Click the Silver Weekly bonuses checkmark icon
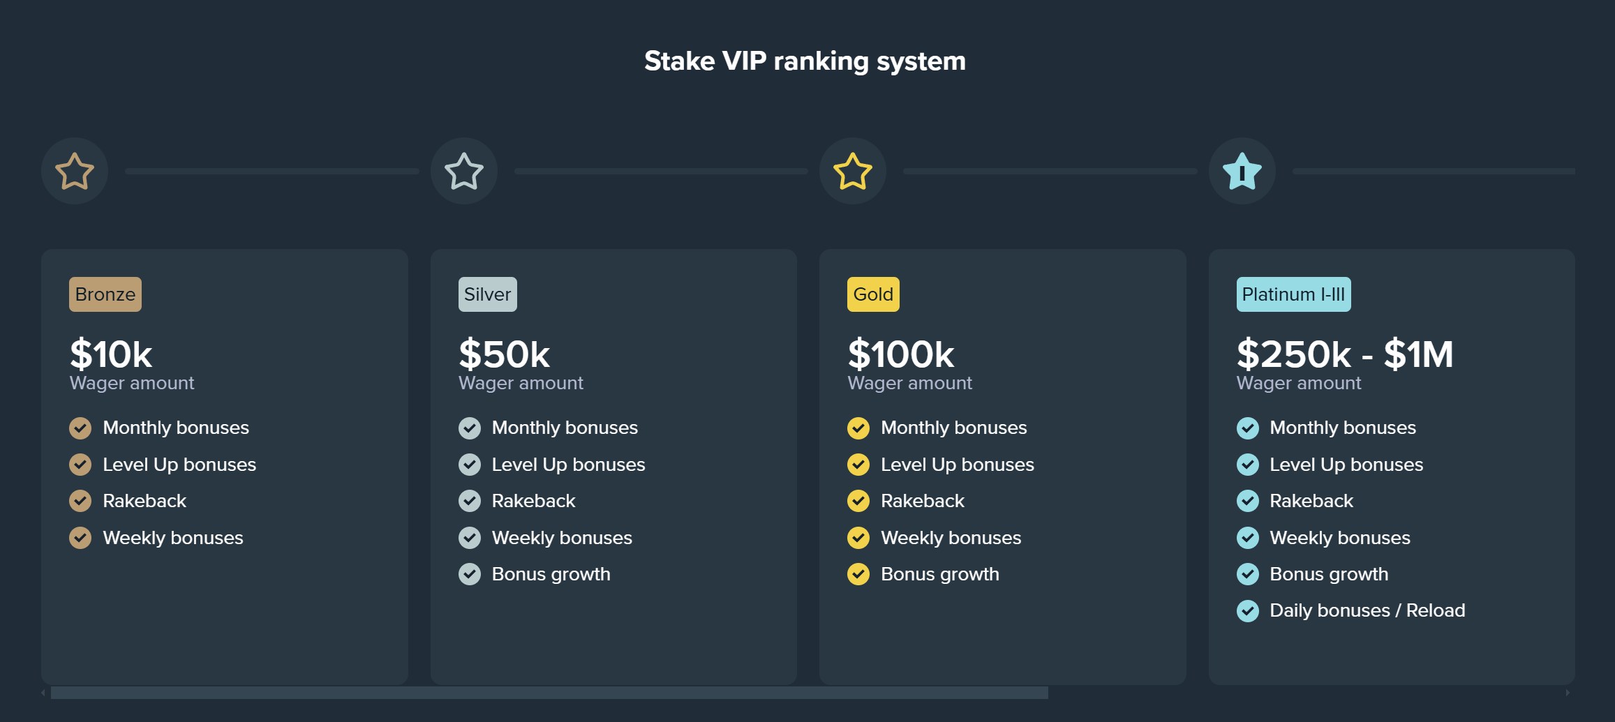The image size is (1615, 722). pyautogui.click(x=470, y=538)
